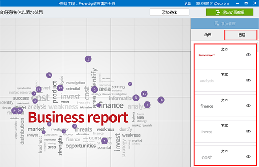259x167 pixels.
Task: Click animation marker number 8
Action: (x=136, y=98)
